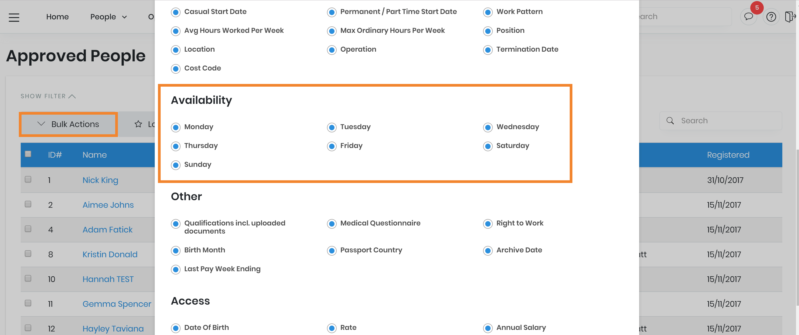Screen dimensions: 799x335
Task: Open Kristin Donald profile link
Action: pyautogui.click(x=110, y=254)
